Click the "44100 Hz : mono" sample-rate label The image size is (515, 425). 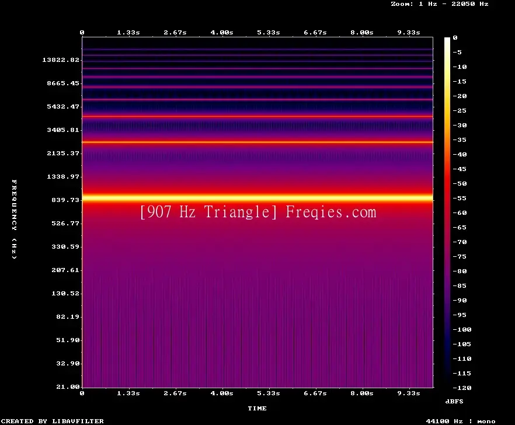coord(461,421)
